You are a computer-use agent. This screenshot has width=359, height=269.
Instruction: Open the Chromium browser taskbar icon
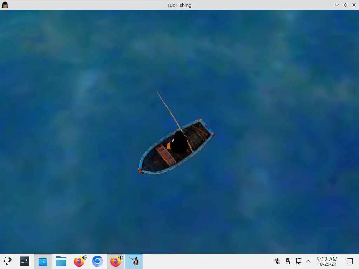[97, 261]
